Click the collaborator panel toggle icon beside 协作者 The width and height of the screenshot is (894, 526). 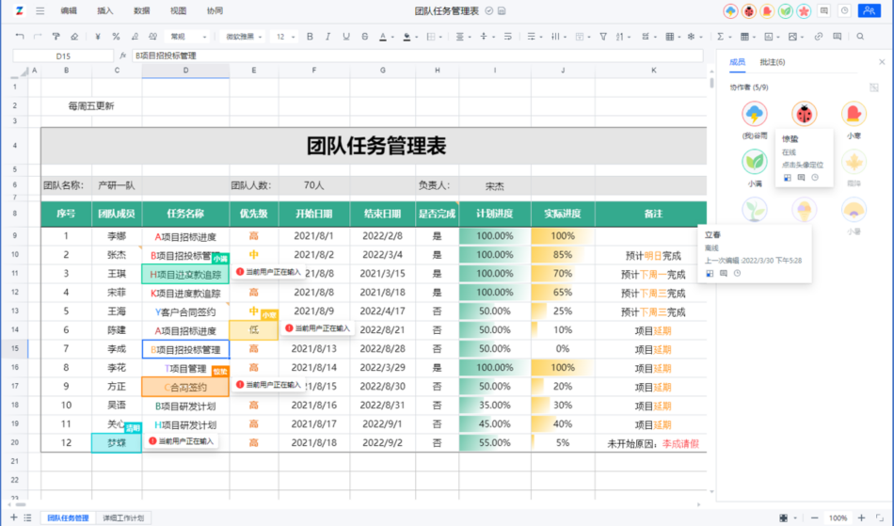click(874, 88)
